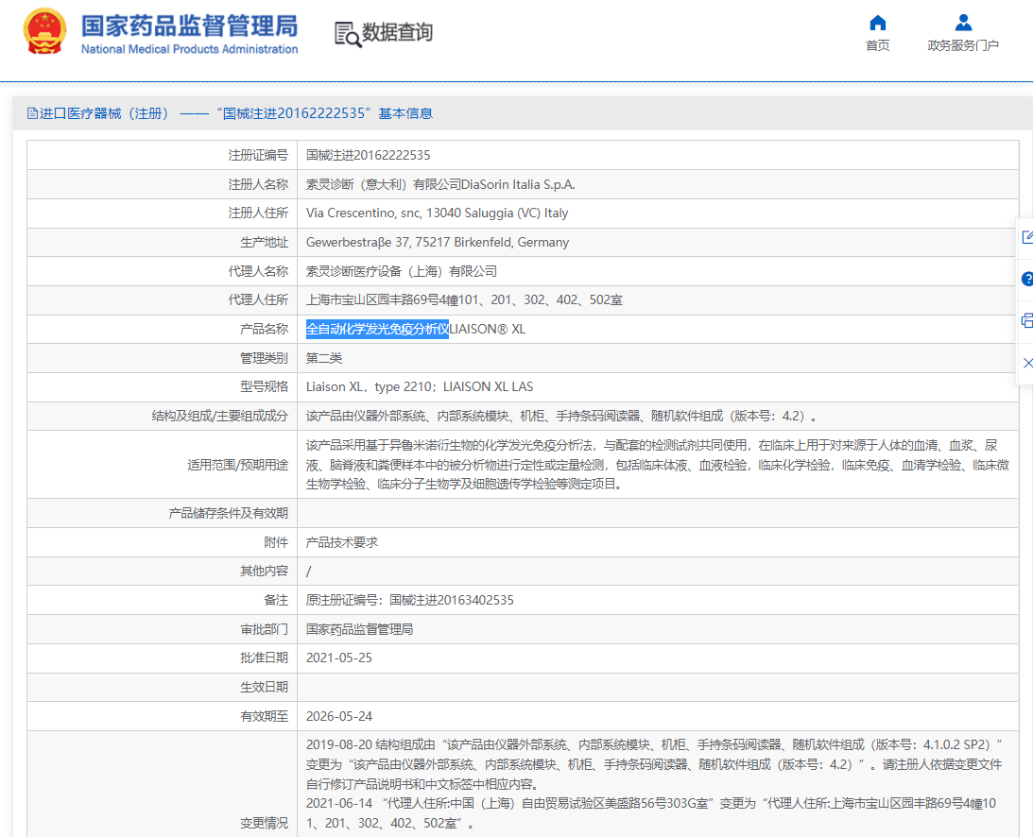The image size is (1033, 837).
Task: Click the 产品储存条件及有效期 label cell
Action: [162, 513]
